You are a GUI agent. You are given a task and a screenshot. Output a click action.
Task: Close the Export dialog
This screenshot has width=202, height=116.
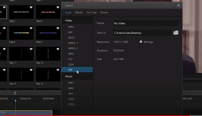[x=178, y=5]
